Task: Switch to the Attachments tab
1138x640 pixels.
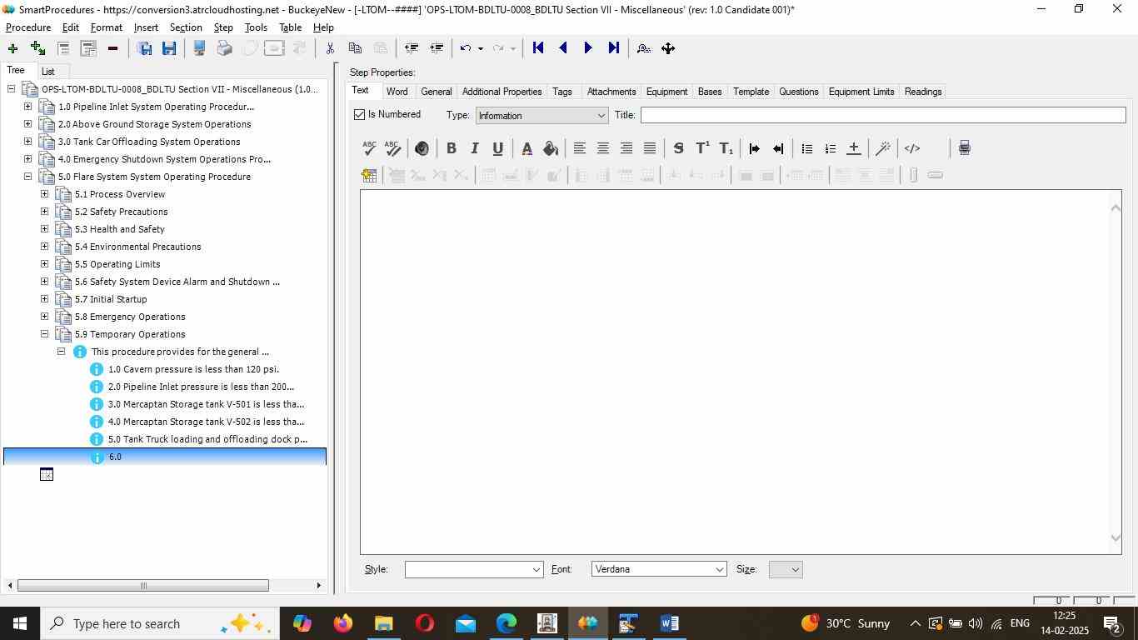Action: tap(611, 92)
